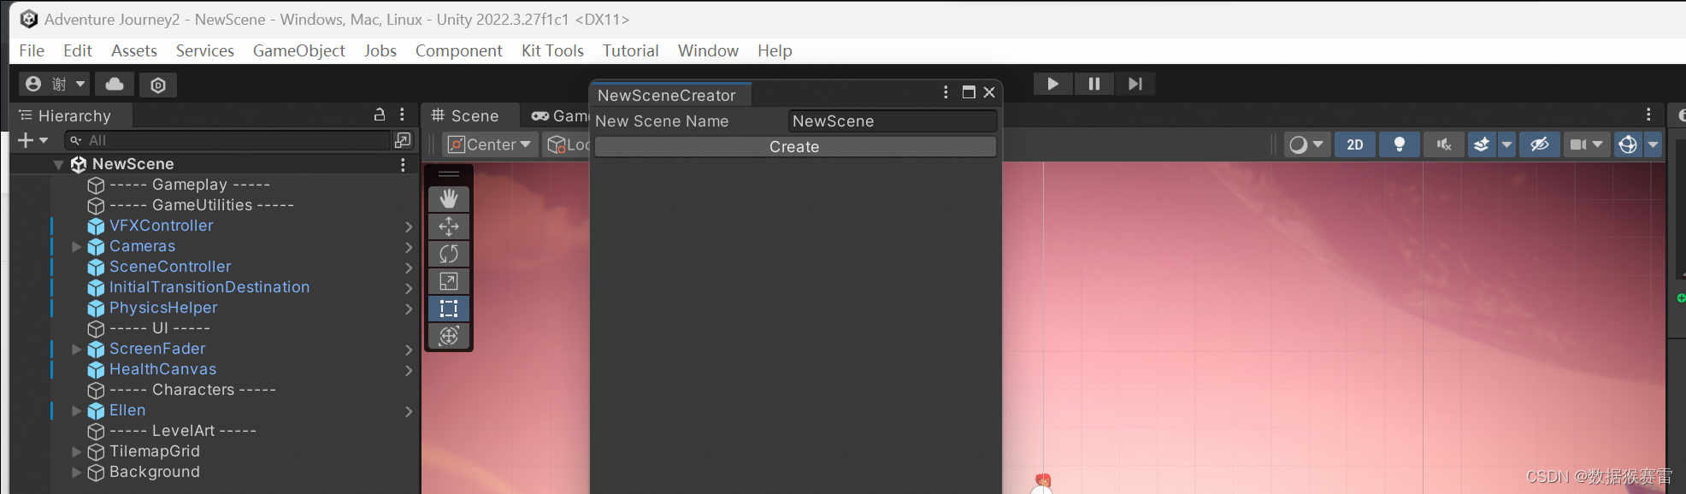Select the ----- UI ----- separator object
This screenshot has height=494, width=1686.
coord(160,329)
